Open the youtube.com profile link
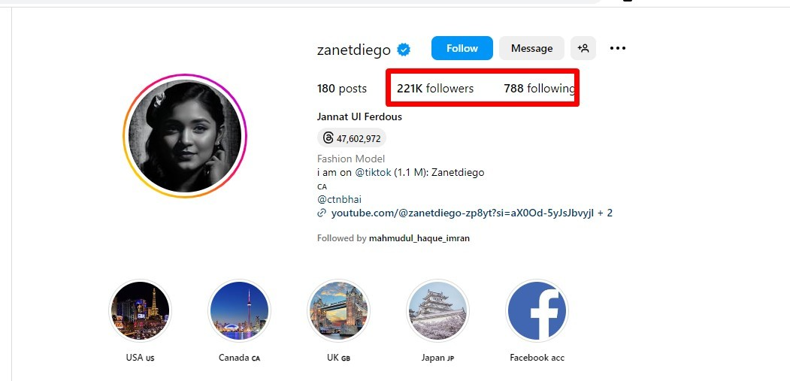The height and width of the screenshot is (381, 790). (465, 213)
